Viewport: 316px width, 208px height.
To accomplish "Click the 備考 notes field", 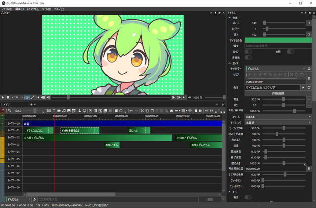I will point(278,46).
